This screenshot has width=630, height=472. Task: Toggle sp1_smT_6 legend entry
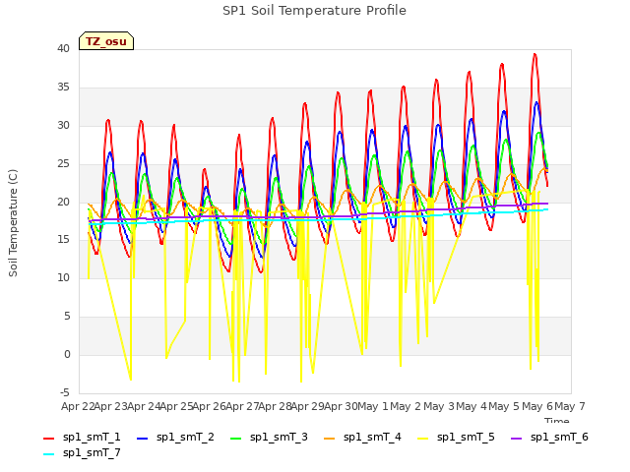549,438
